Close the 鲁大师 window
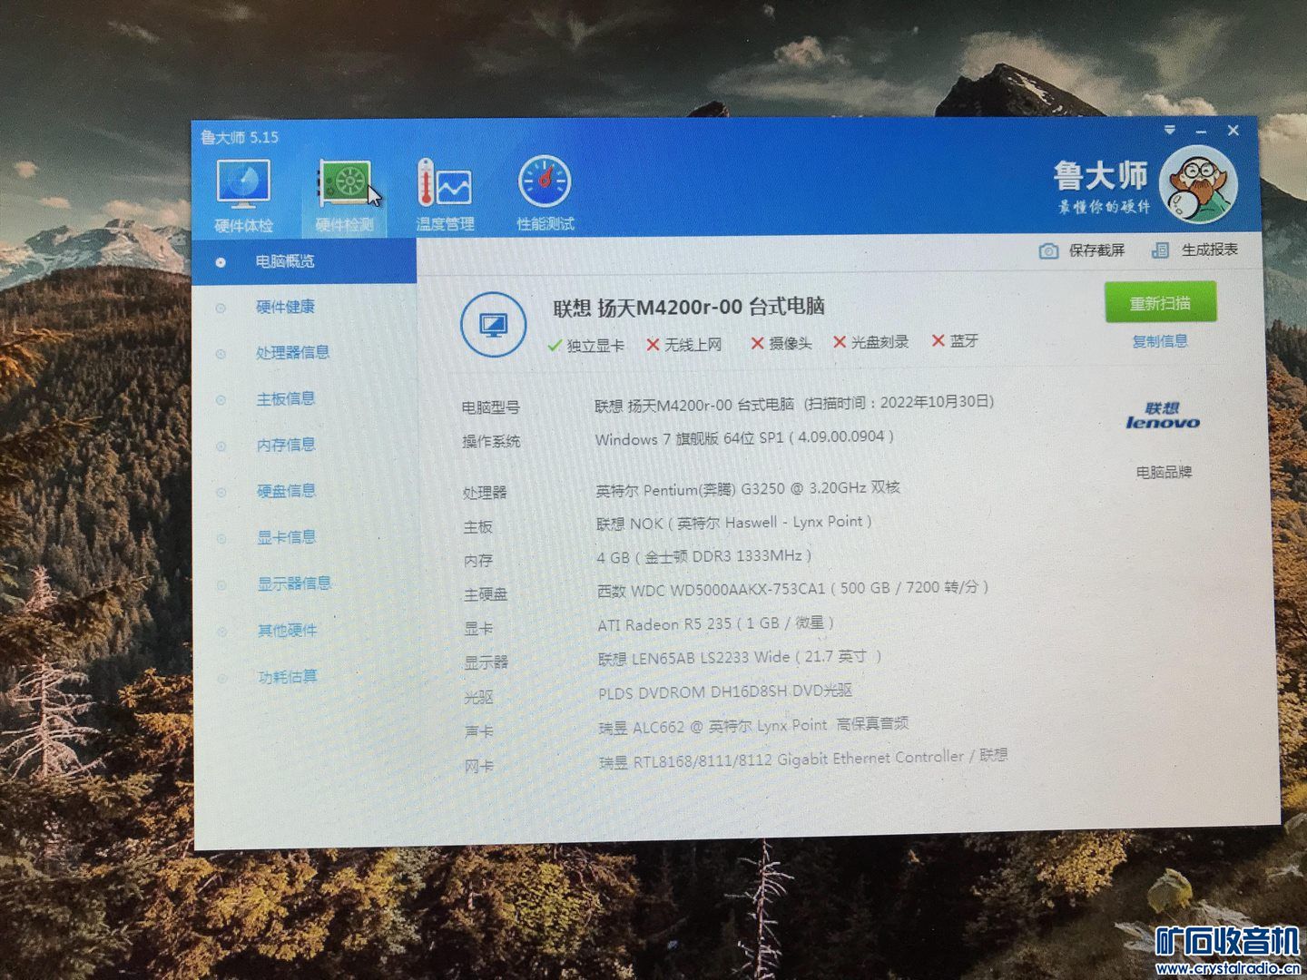1307x980 pixels. 1233,131
